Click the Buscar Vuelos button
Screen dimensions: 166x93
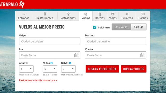(134, 69)
